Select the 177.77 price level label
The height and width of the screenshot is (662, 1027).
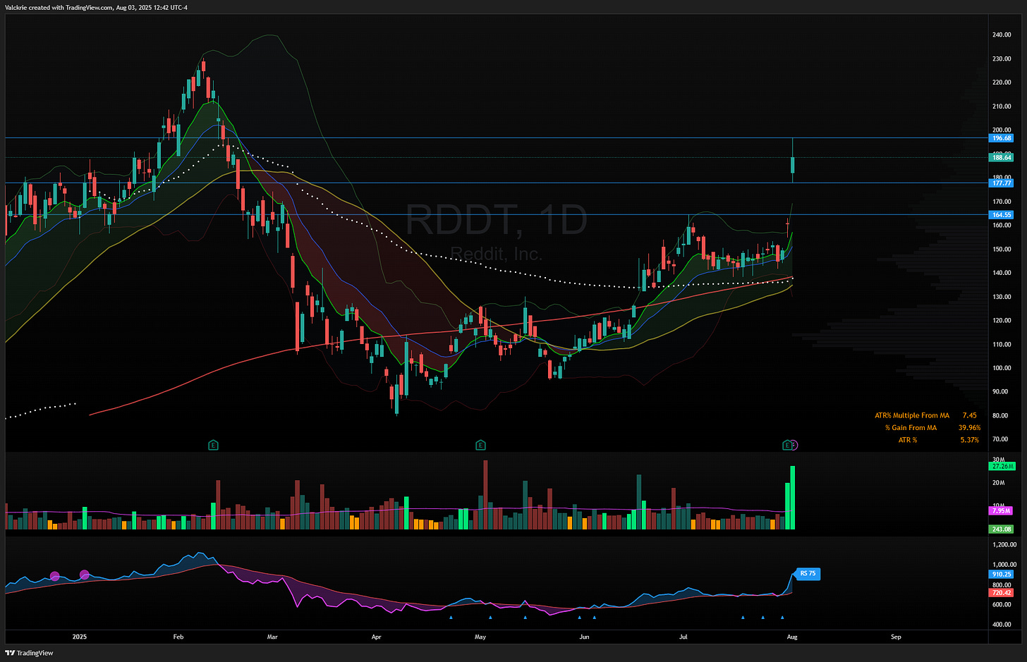(x=1002, y=183)
